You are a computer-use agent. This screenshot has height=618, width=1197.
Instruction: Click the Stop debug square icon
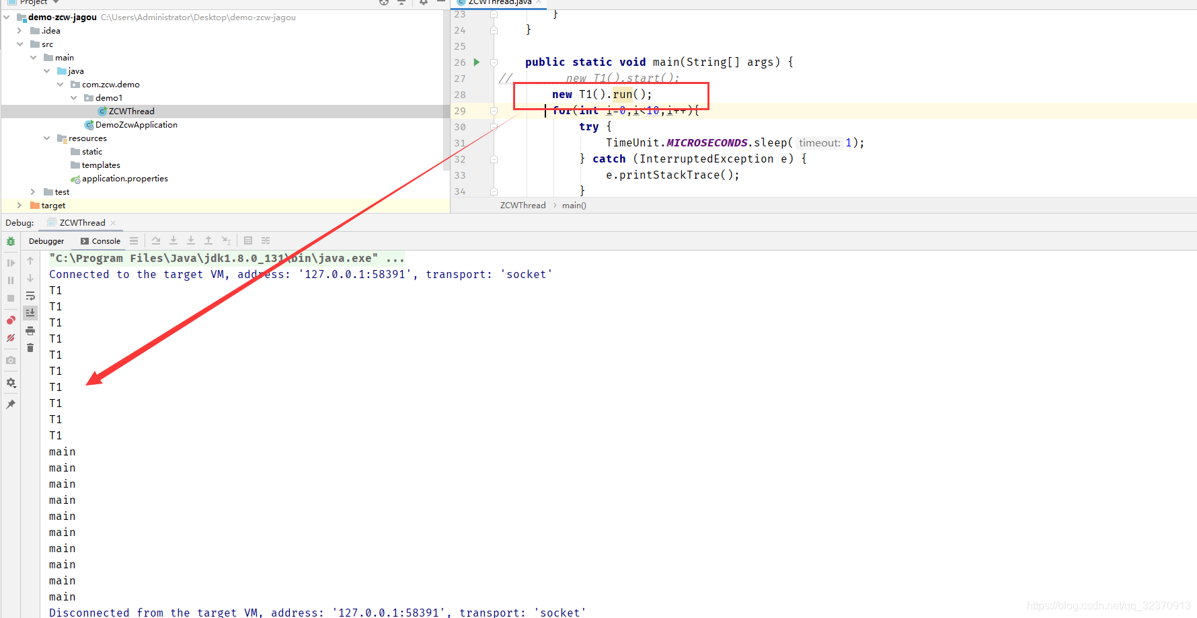coord(11,298)
